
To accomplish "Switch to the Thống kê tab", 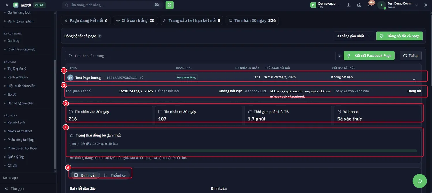I will [x=115, y=175].
